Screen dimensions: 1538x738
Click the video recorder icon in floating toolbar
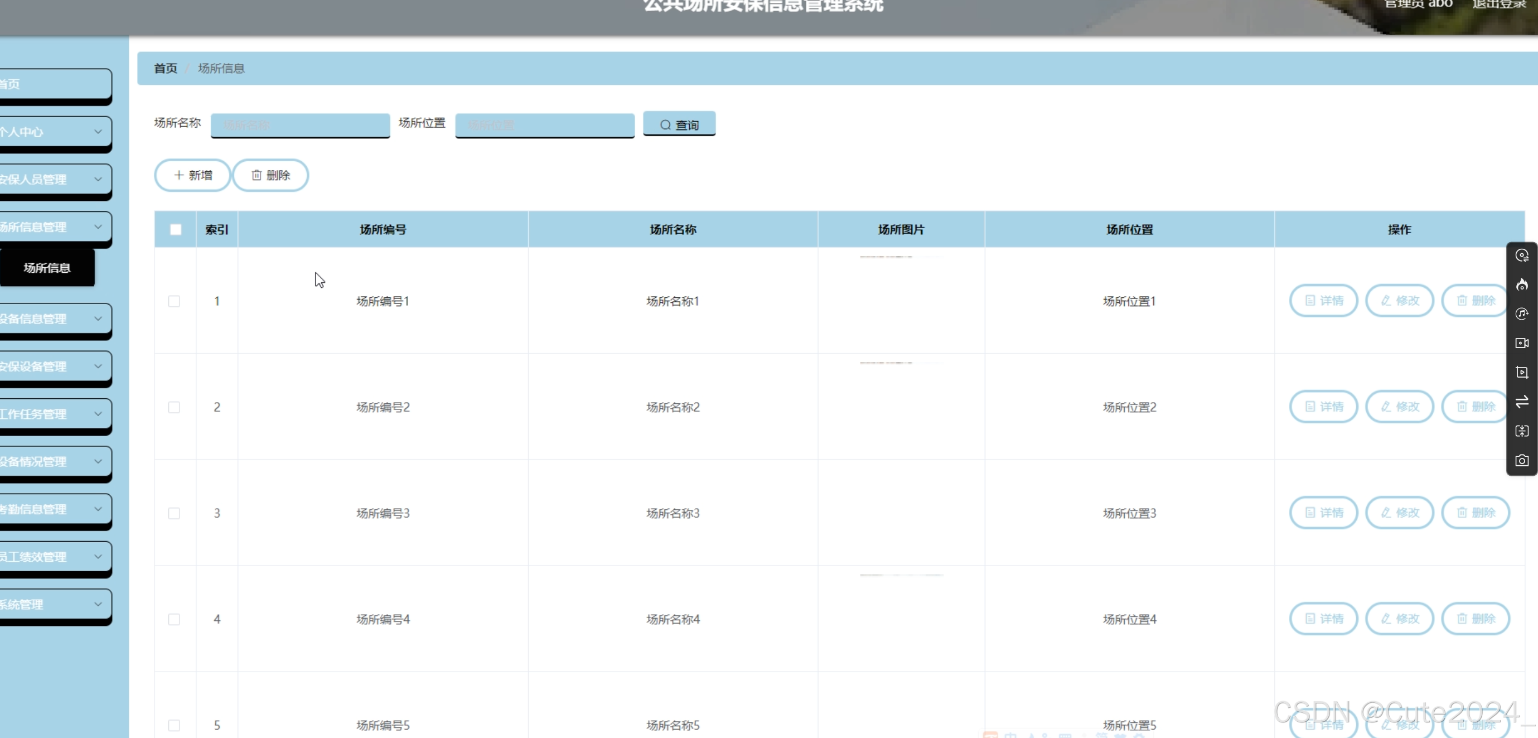pyautogui.click(x=1522, y=343)
